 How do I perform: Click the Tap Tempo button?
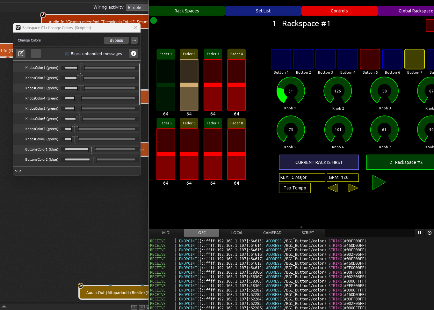pos(295,188)
